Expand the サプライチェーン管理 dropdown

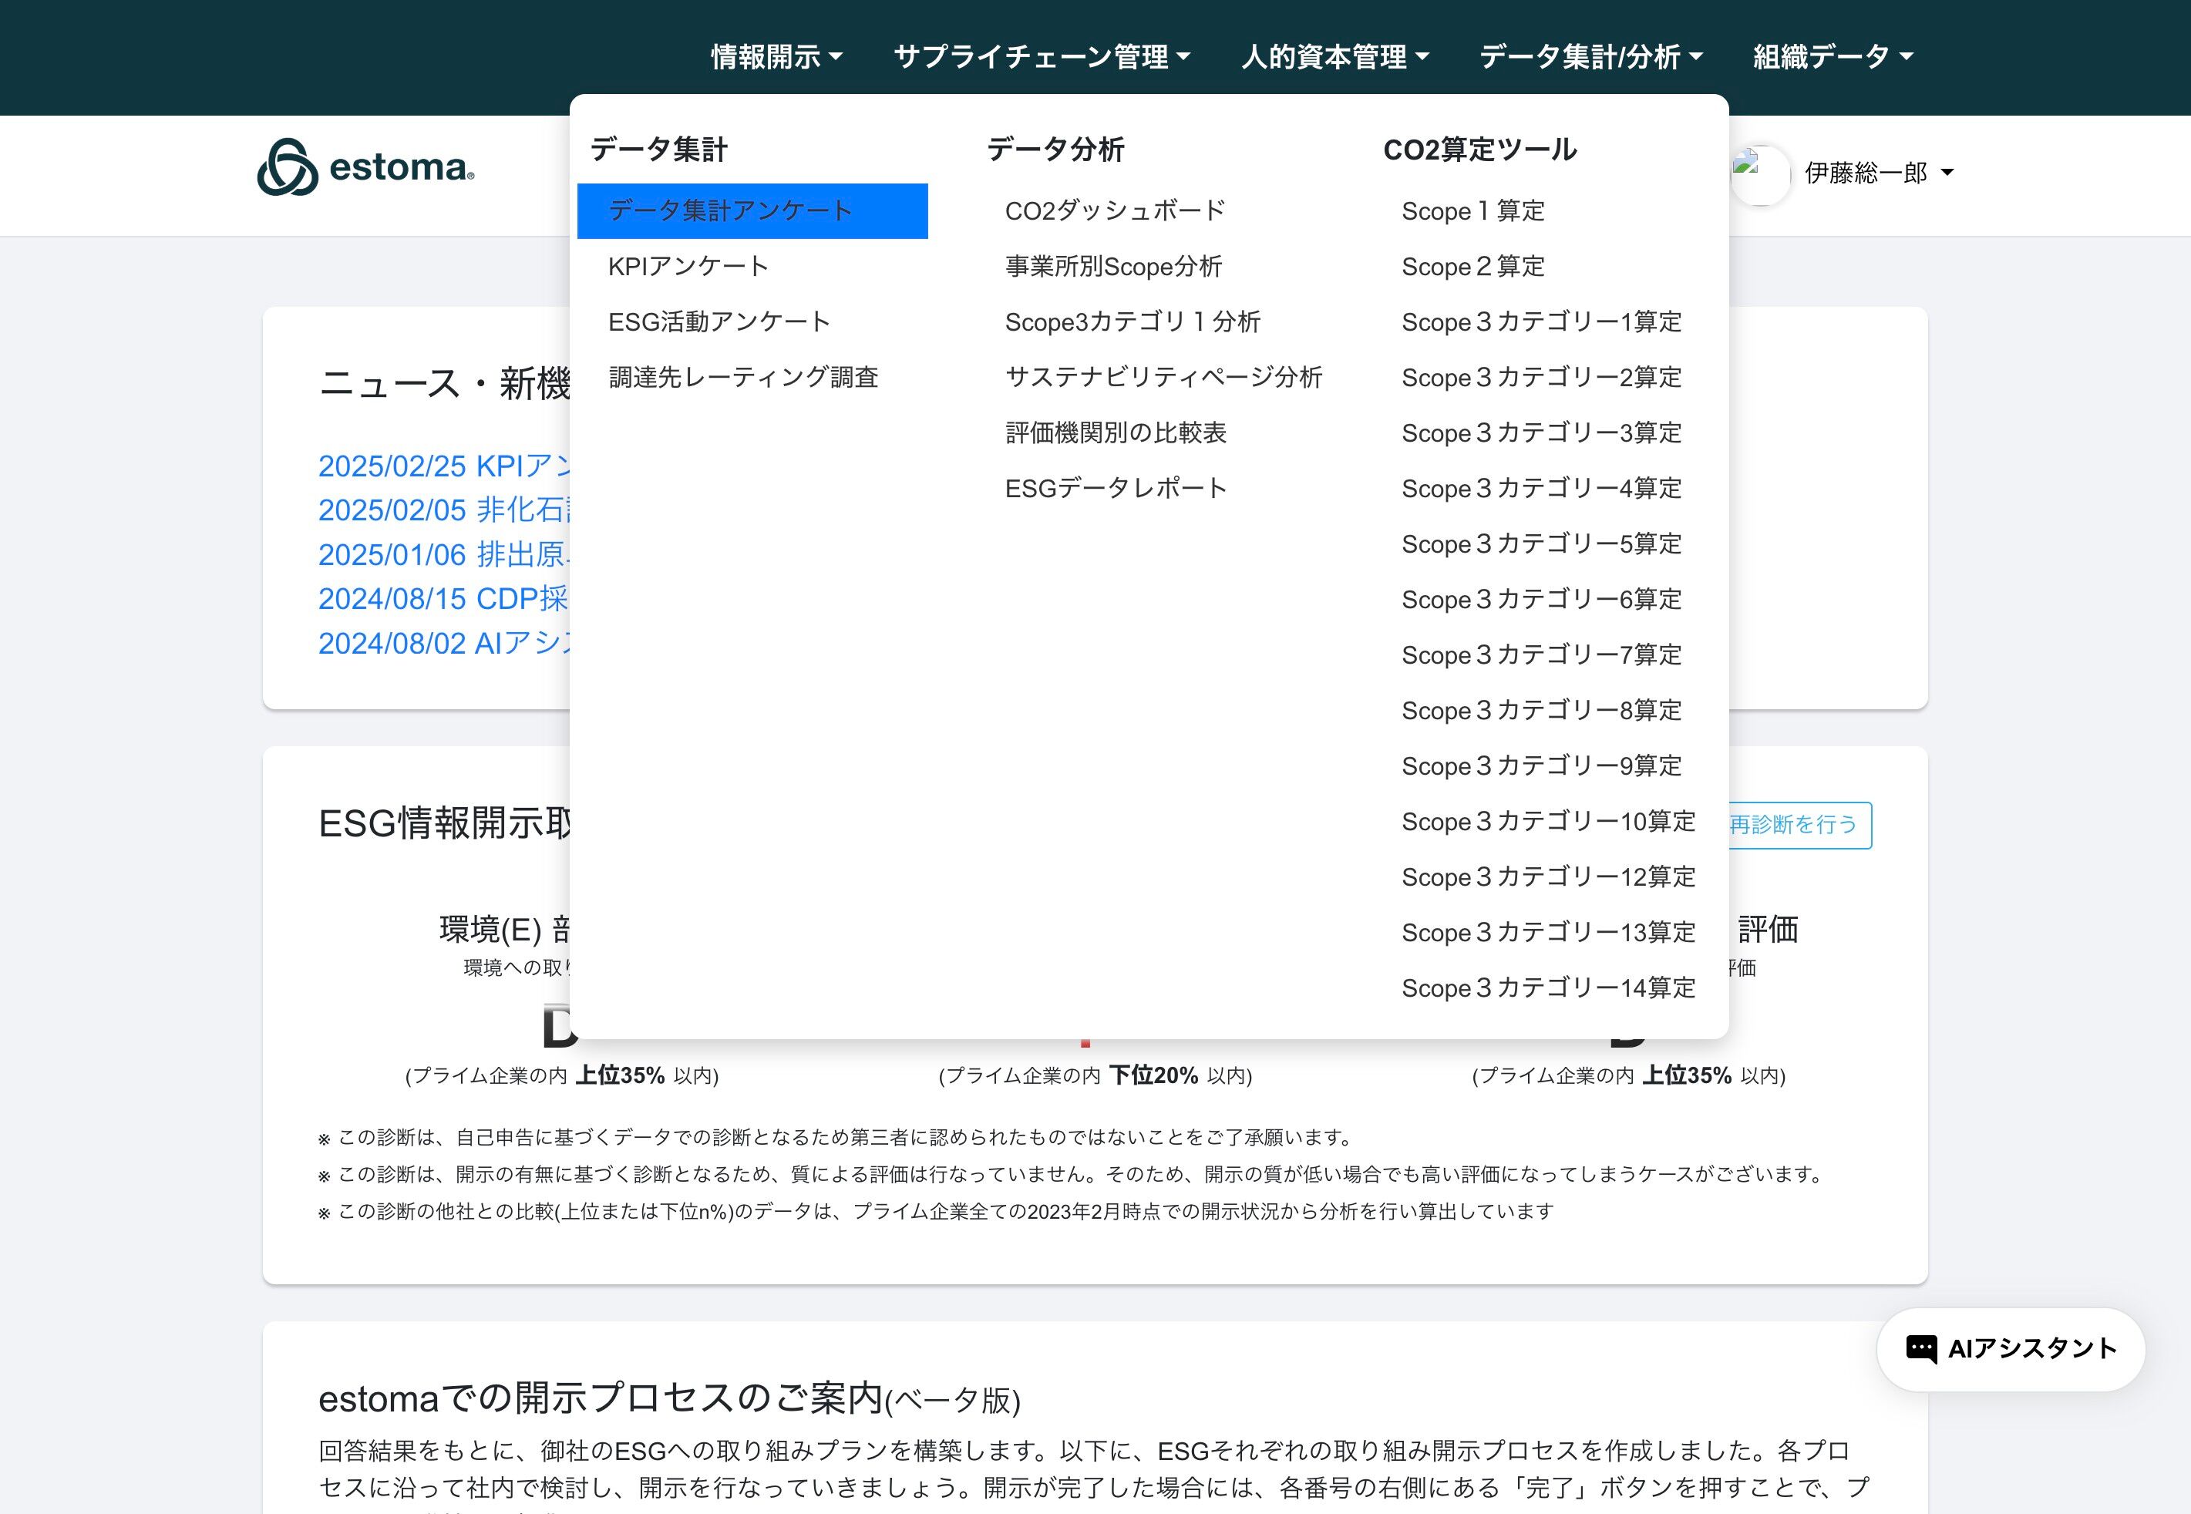coord(1042,57)
